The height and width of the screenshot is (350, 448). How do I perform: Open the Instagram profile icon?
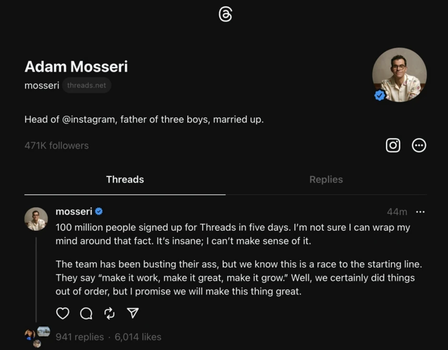coord(393,145)
